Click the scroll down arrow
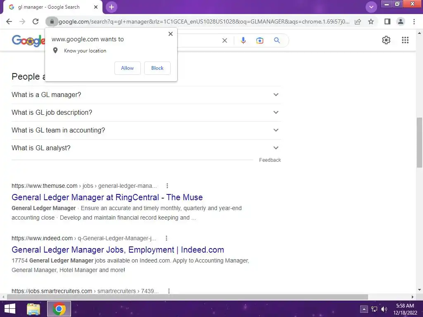Image resolution: width=423 pixels, height=317 pixels. point(419,290)
